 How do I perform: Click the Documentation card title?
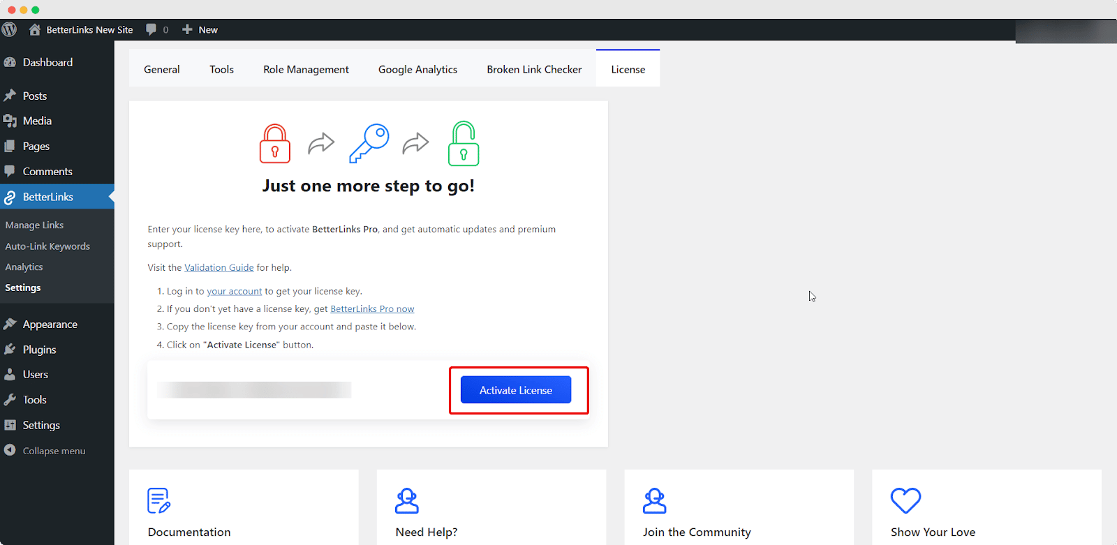[x=189, y=532]
